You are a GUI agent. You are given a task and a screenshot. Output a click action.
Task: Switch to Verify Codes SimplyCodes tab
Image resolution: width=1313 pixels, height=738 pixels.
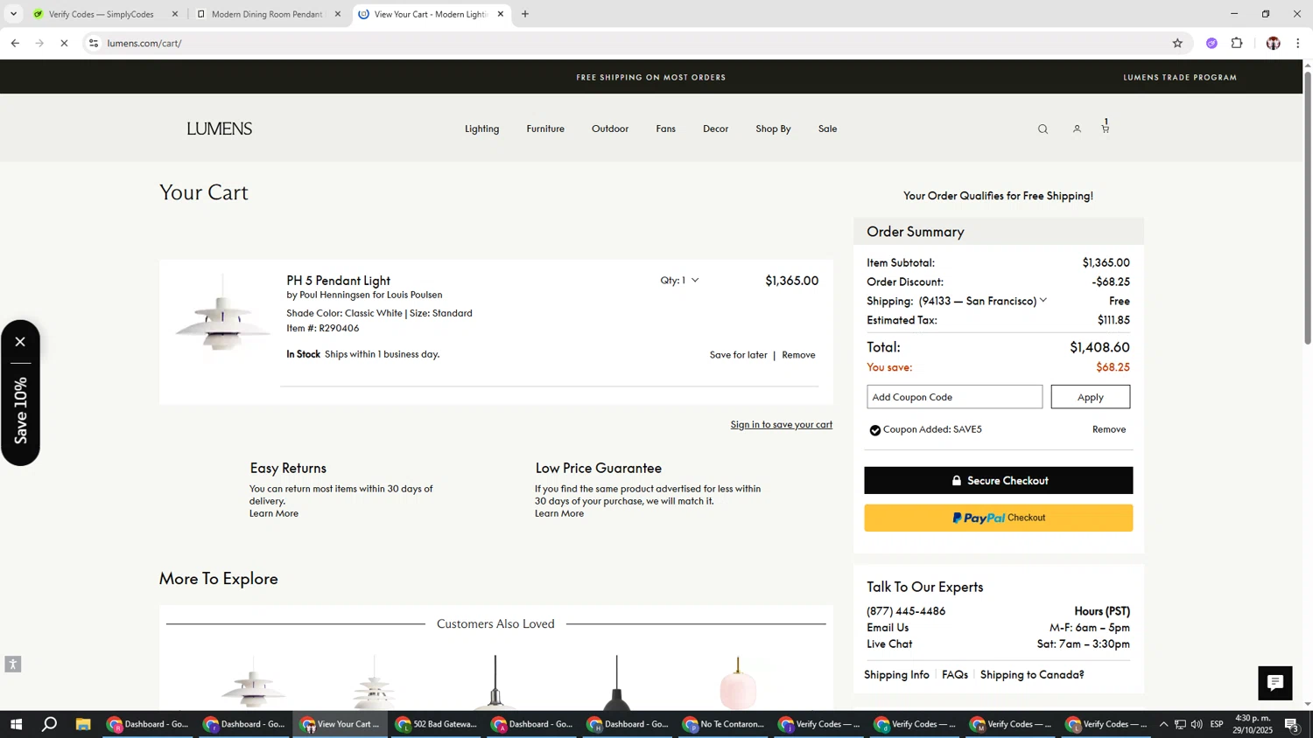101,14
